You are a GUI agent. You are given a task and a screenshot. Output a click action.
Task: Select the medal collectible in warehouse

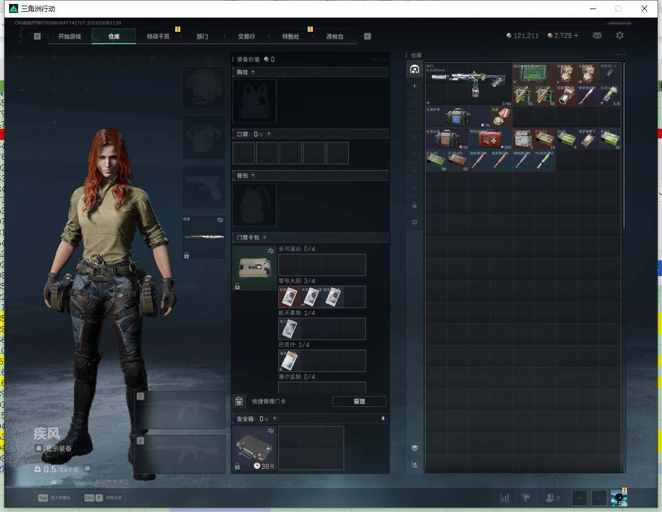501,117
